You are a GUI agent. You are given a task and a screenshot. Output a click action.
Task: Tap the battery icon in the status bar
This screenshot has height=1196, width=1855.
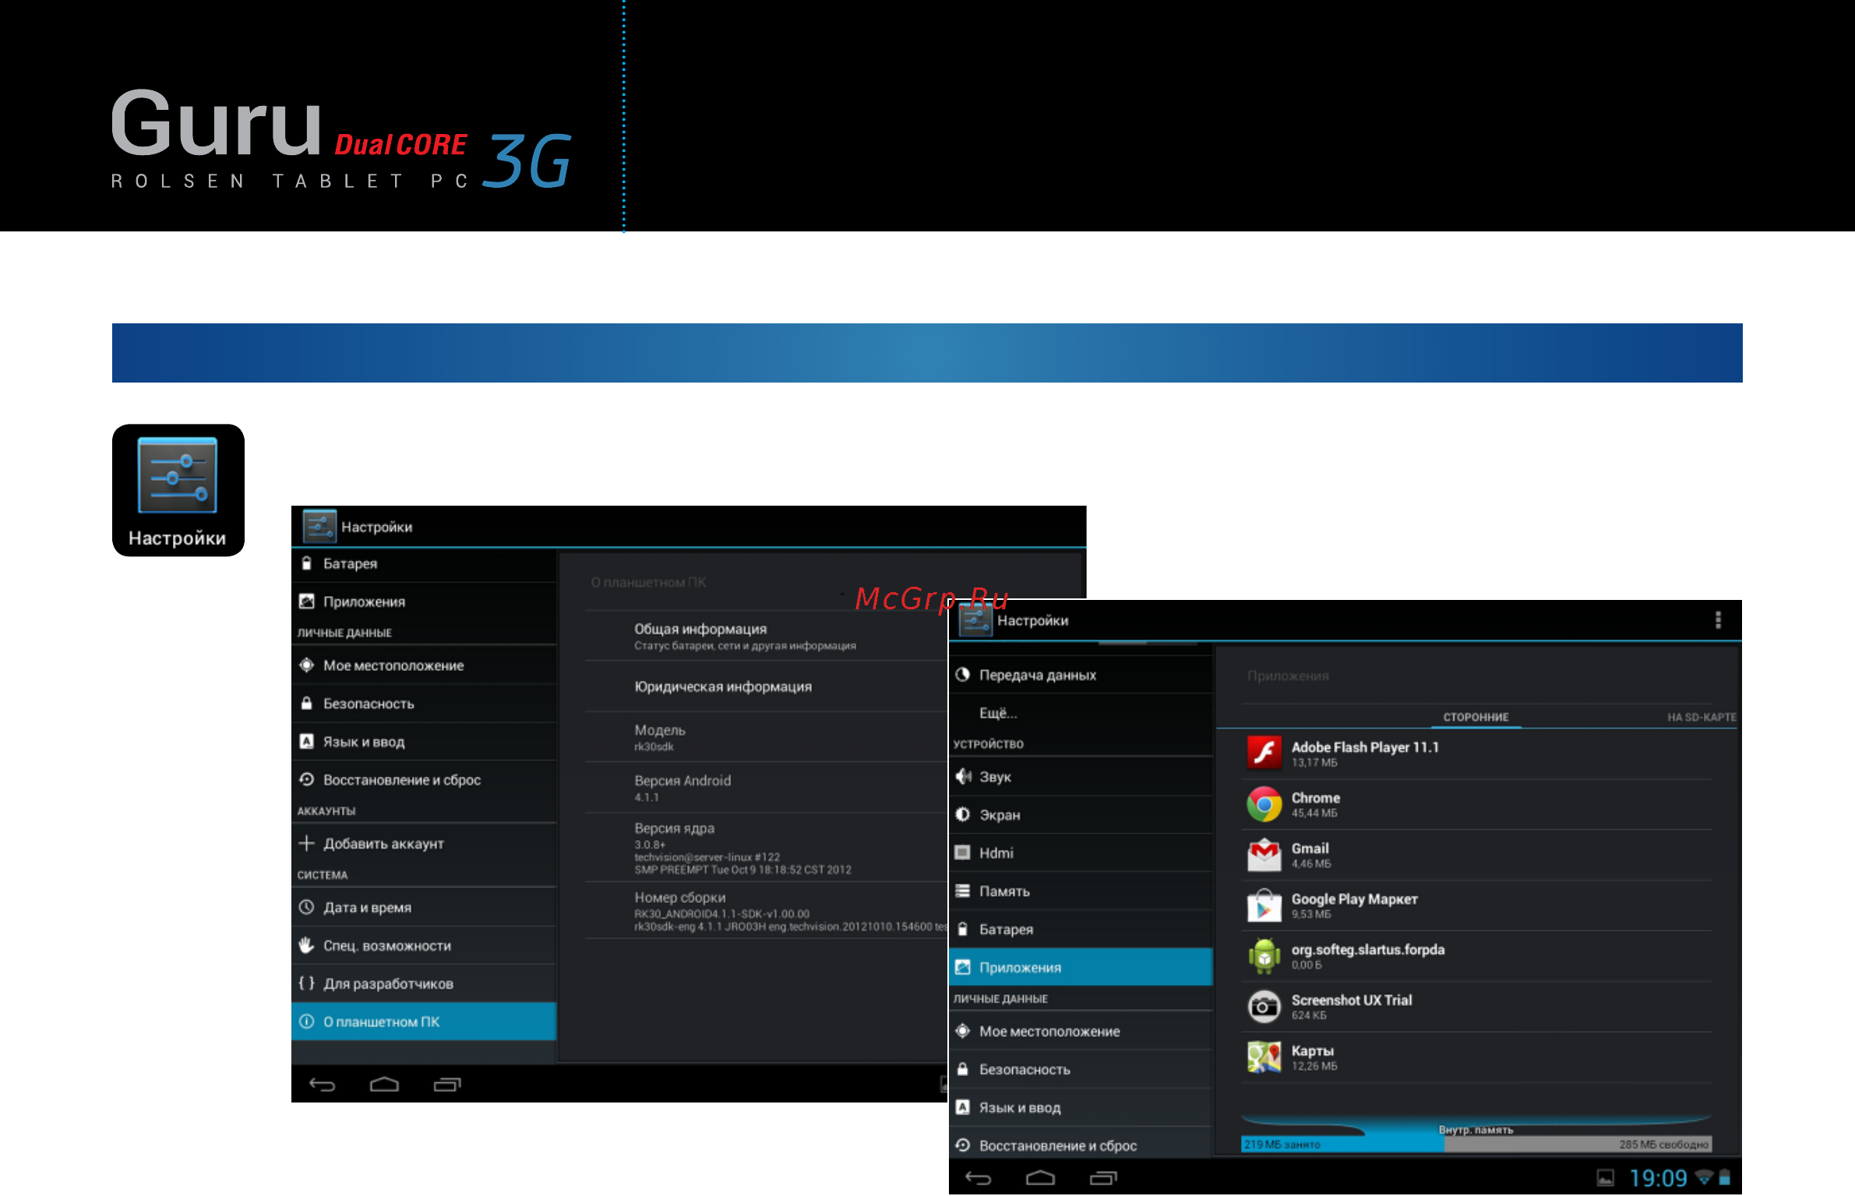tap(1724, 1177)
